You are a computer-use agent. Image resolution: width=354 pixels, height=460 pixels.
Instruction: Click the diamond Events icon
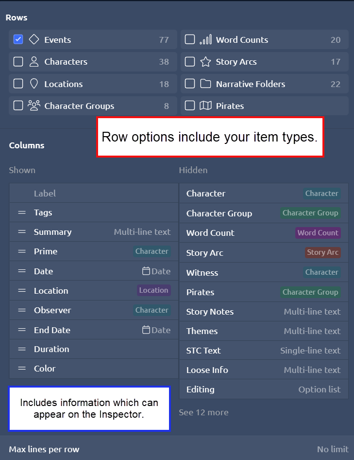pyautogui.click(x=34, y=40)
